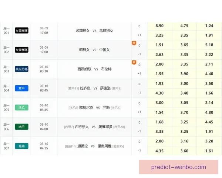Click team name 乌兹别女

[106, 30]
